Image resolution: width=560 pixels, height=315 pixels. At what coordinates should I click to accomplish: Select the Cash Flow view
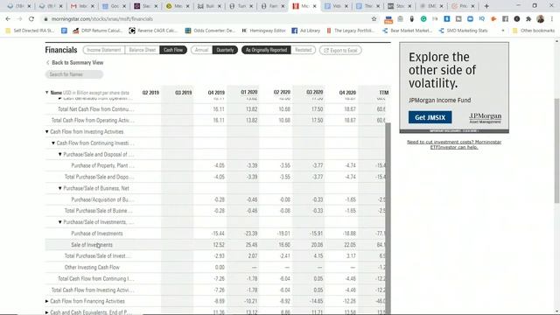click(173, 50)
